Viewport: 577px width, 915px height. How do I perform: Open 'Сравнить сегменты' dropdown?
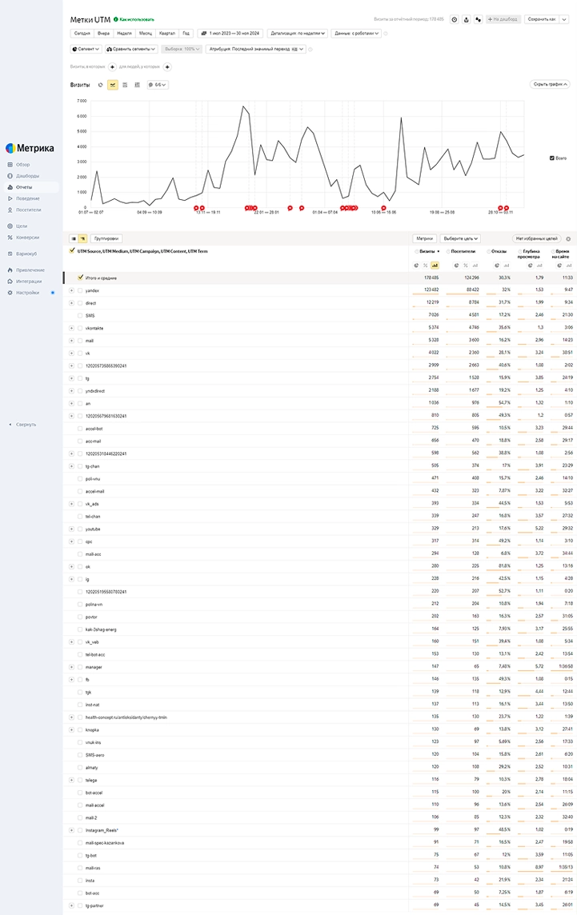(130, 49)
